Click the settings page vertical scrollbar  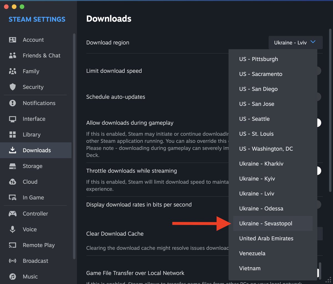[330, 110]
